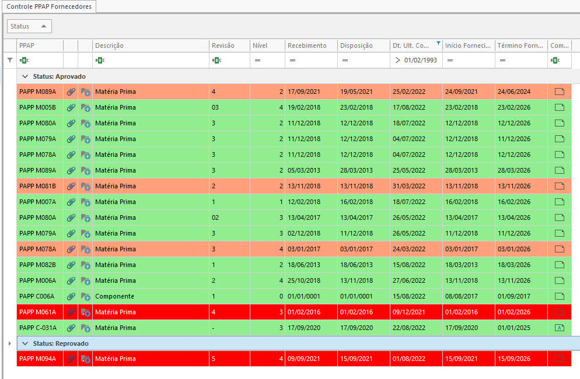Image resolution: width=580 pixels, height=379 pixels.
Task: Sort by the Revisão column header
Action: 223,45
